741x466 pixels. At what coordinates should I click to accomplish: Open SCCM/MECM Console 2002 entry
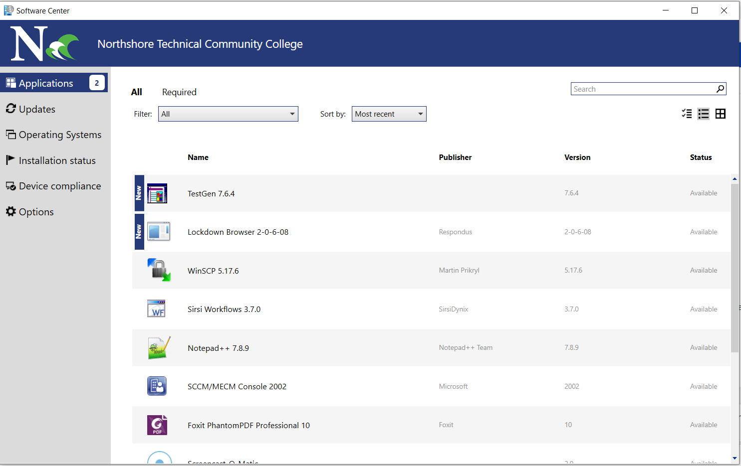[x=432, y=386]
